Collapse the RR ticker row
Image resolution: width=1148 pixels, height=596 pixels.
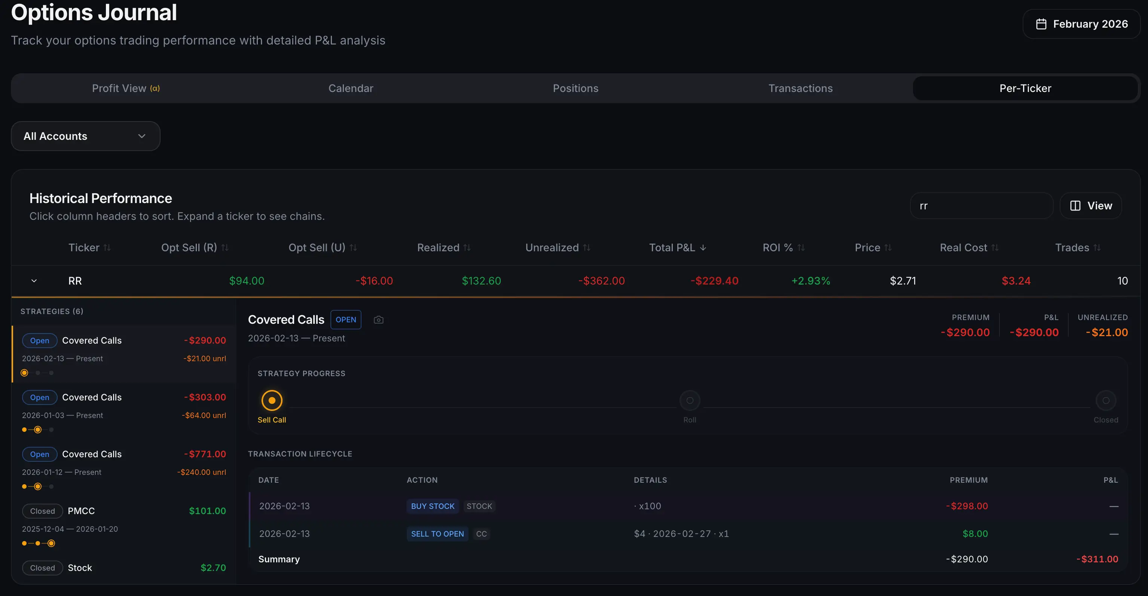(x=34, y=281)
